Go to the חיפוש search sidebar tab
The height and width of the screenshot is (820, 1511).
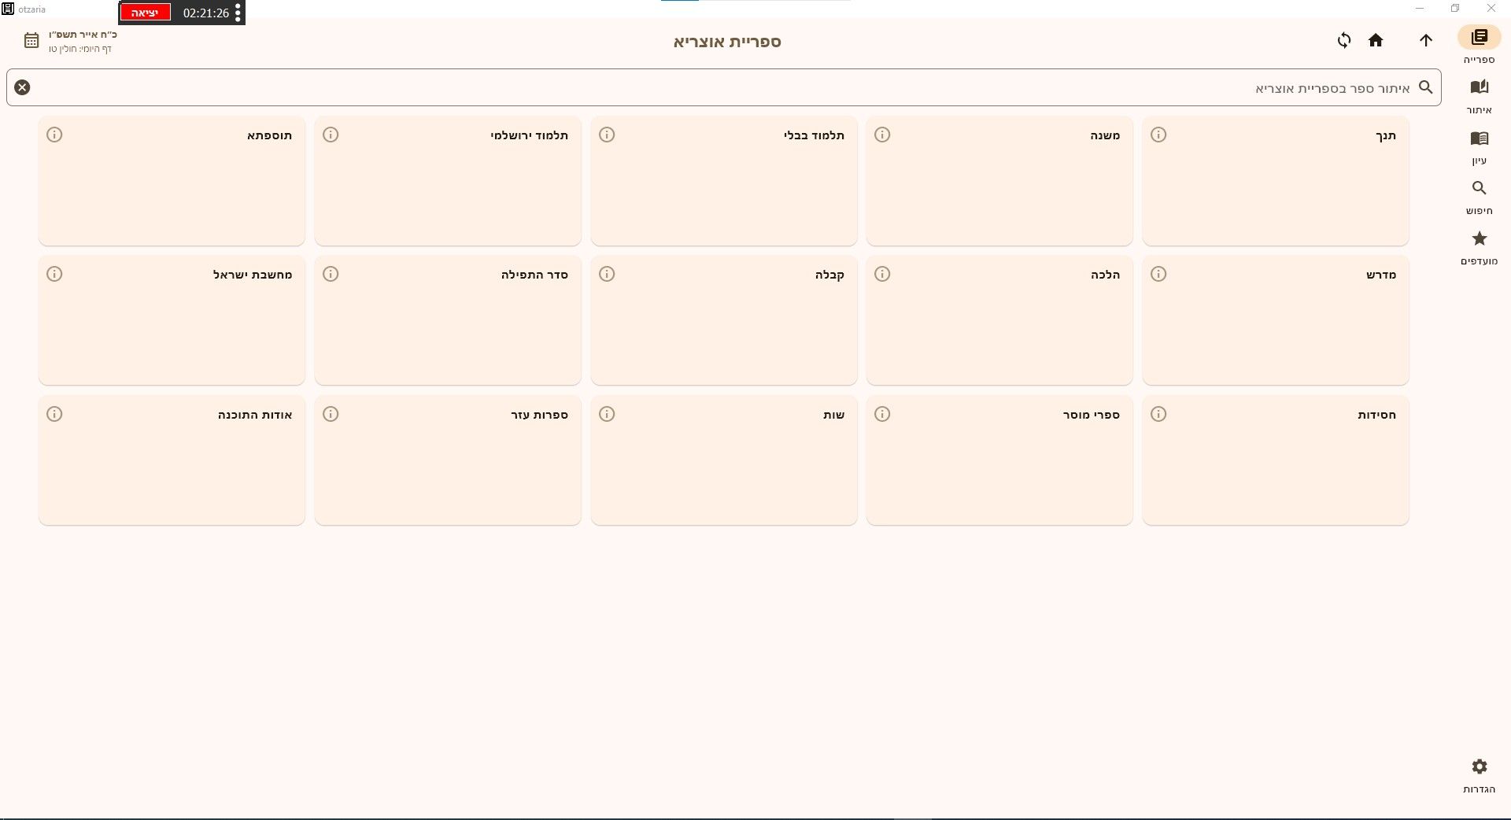tap(1479, 198)
